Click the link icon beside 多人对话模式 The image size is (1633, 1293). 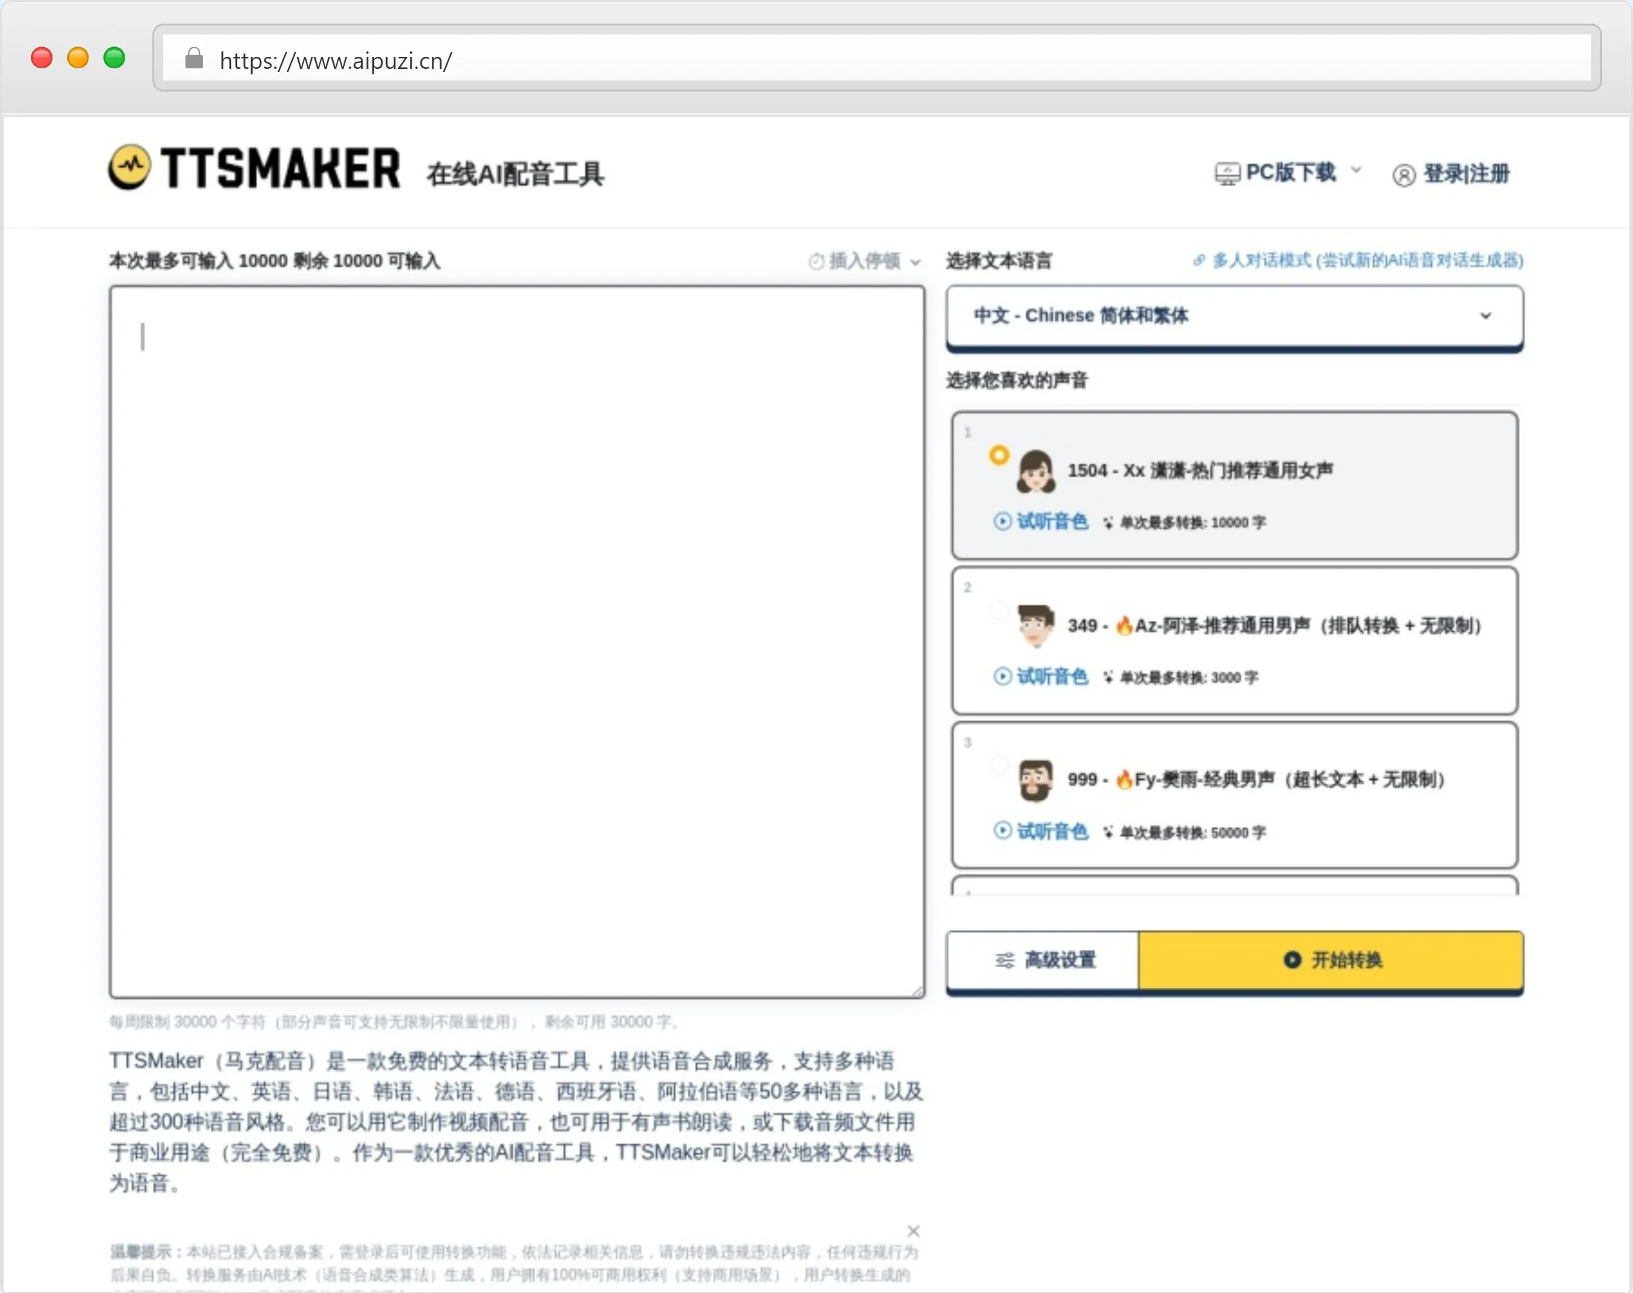coord(1199,261)
